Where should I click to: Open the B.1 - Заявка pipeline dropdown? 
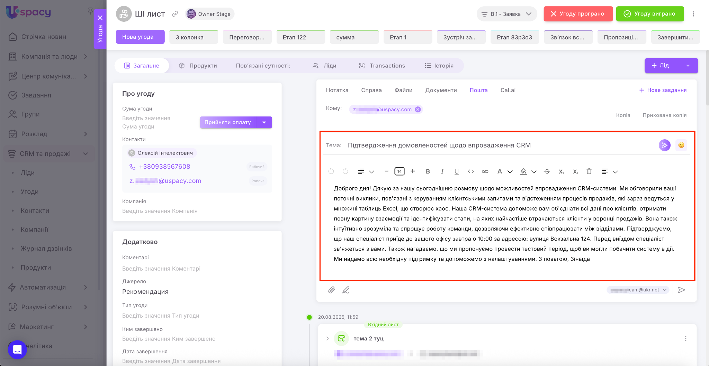(506, 14)
